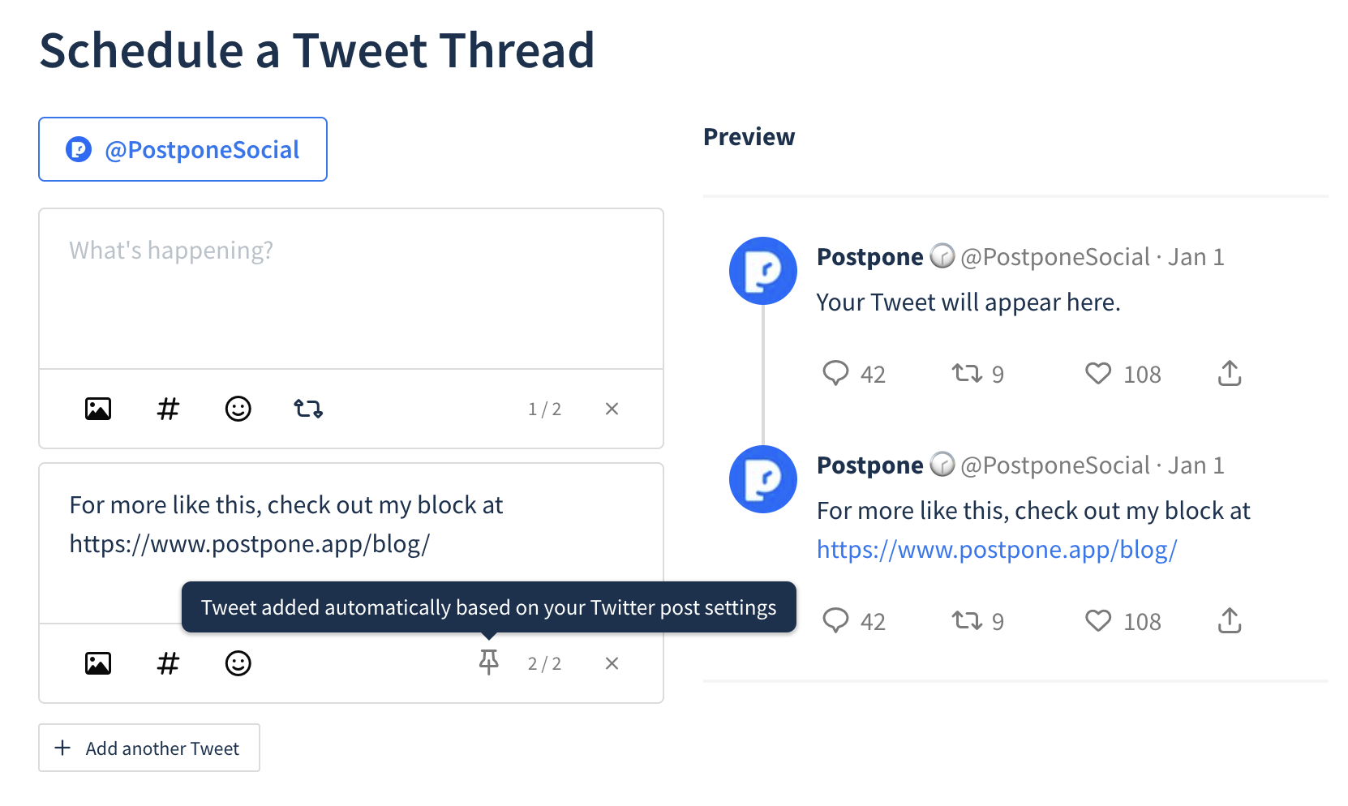
Task: Click retweet icon on second preview tweet
Action: pos(967,621)
